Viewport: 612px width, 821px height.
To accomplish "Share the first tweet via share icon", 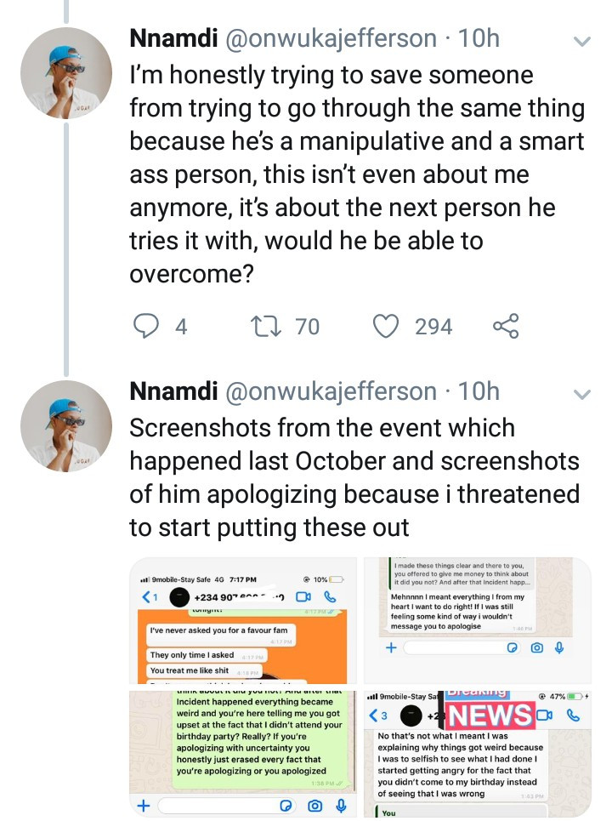I will pos(506,326).
